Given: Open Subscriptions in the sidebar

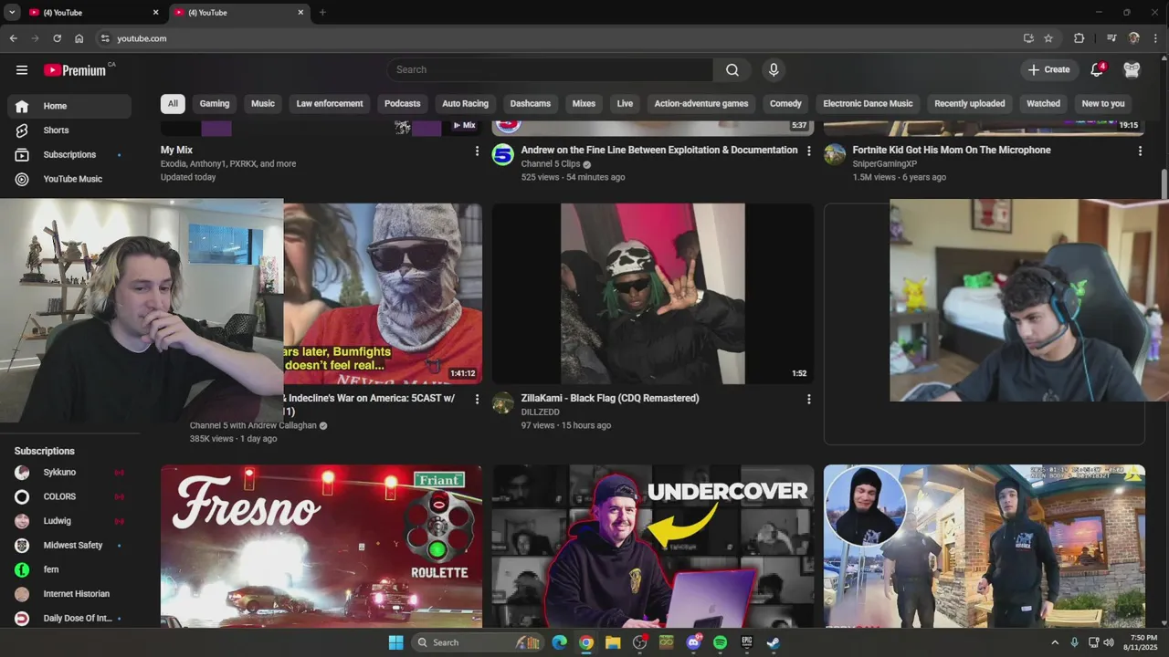Looking at the screenshot, I should (69, 155).
